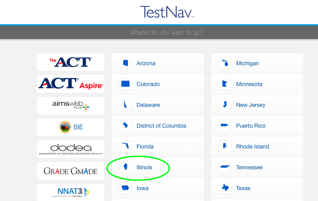Viewport: 318px width, 201px height.
Task: Click the Illinois state shape icon
Action: pos(125,167)
